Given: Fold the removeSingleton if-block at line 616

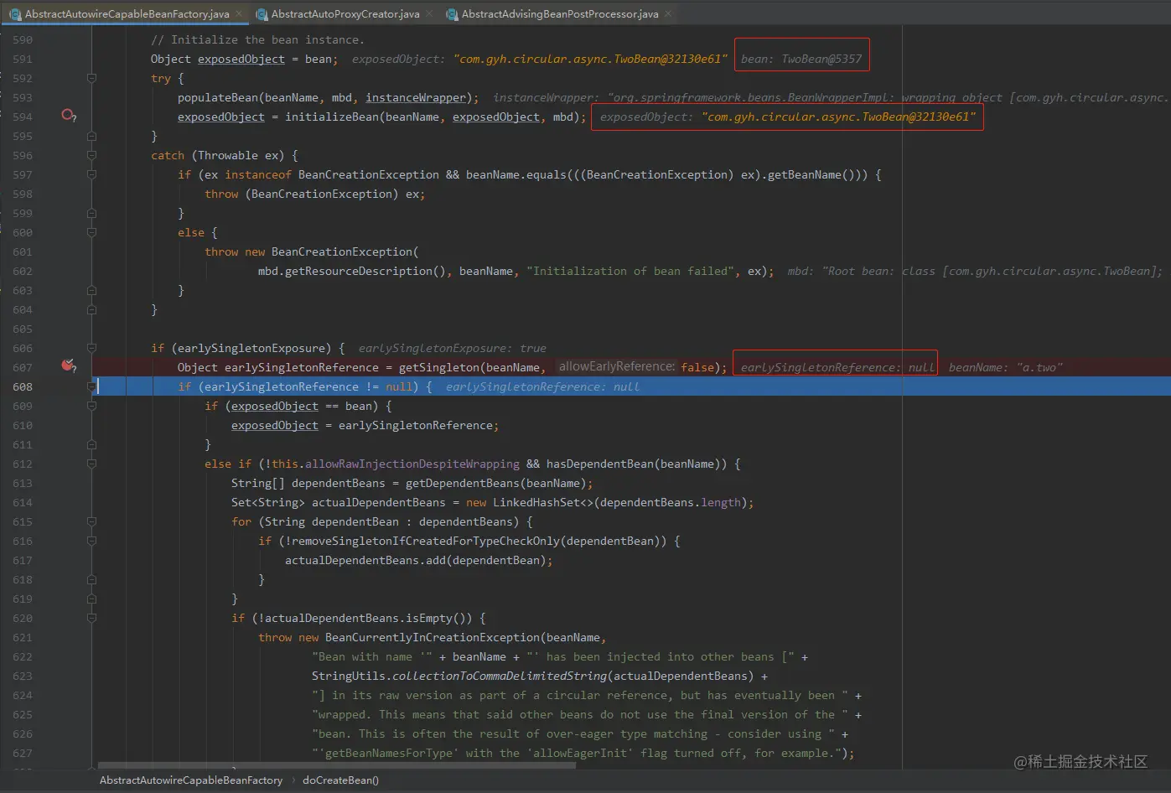Looking at the screenshot, I should click(x=92, y=541).
